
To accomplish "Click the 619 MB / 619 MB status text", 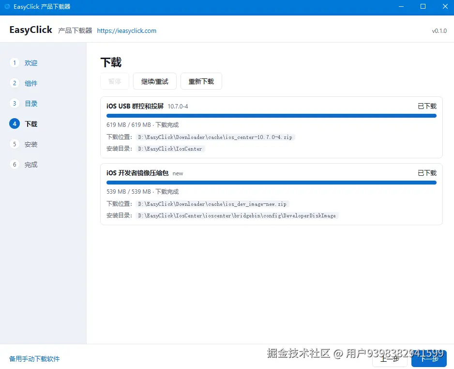I will tap(142, 125).
